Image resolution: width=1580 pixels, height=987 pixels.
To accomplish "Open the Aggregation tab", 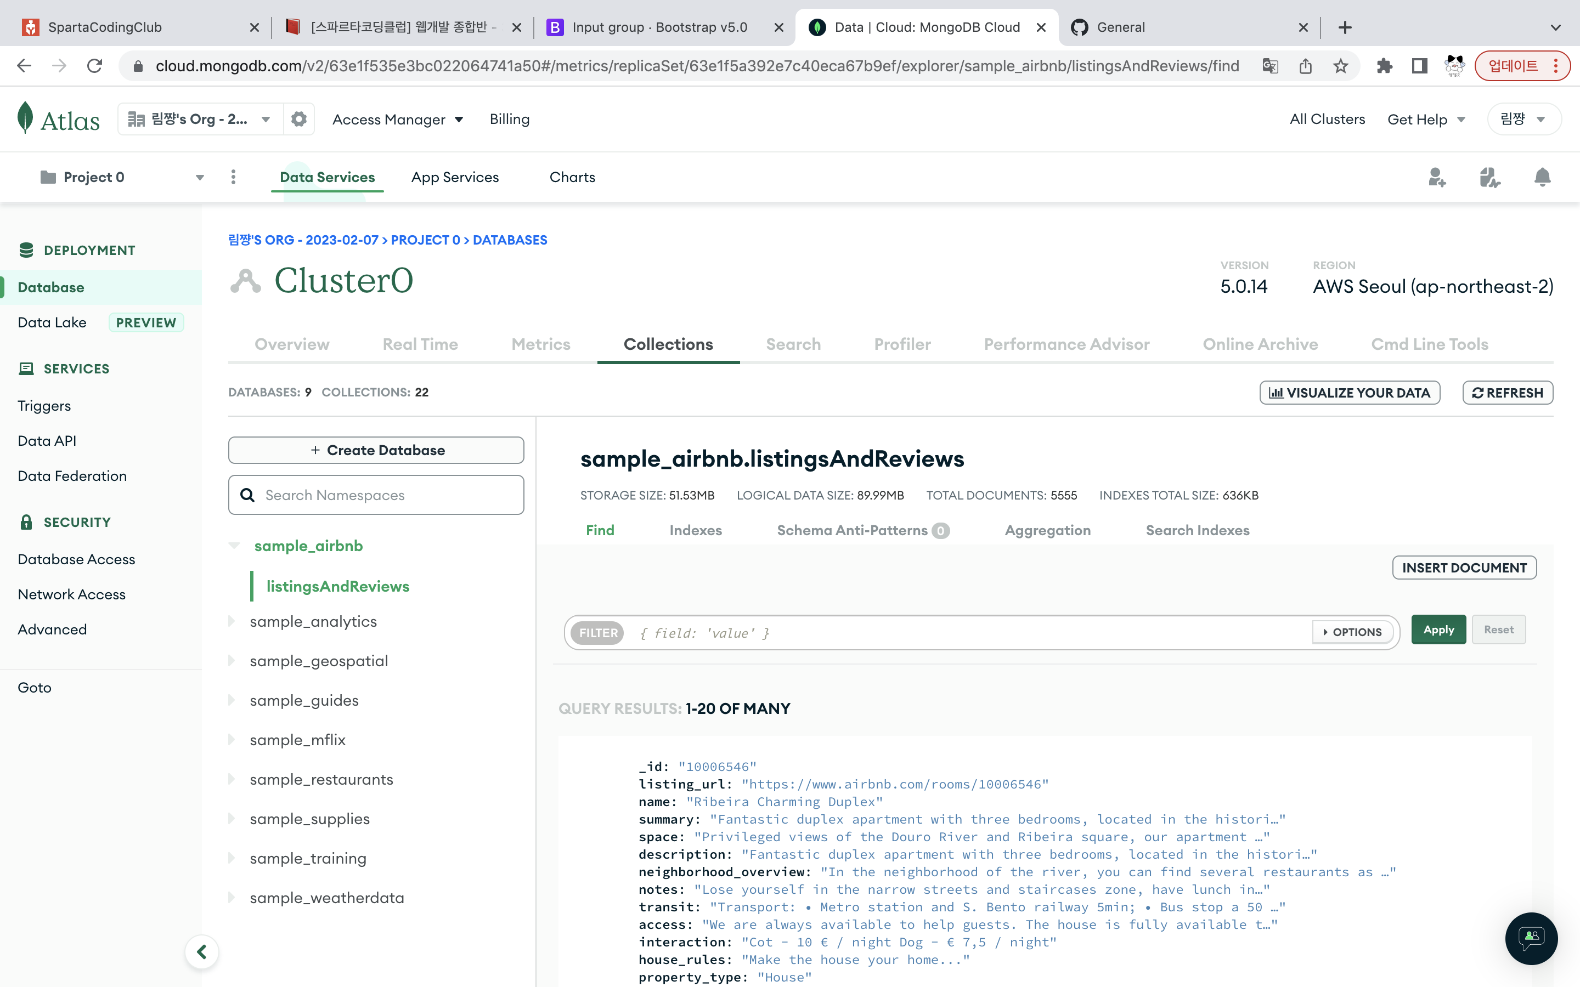I will pyautogui.click(x=1047, y=530).
